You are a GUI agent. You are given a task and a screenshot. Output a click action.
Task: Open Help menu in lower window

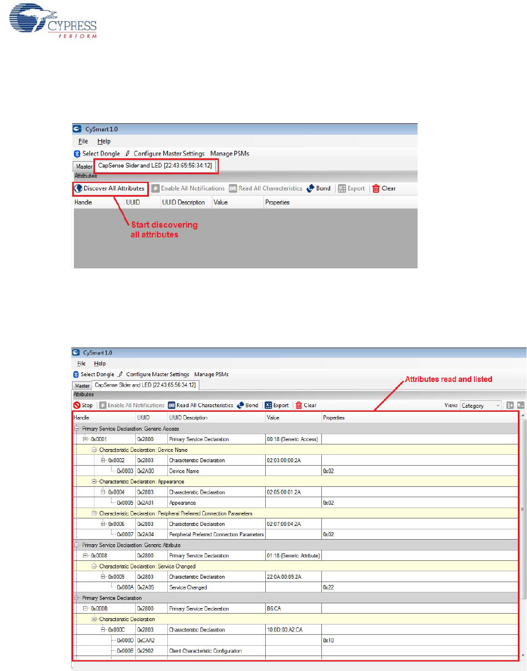100,364
